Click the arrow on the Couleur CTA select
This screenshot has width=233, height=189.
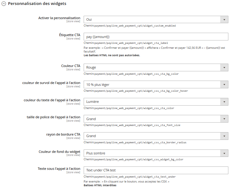coord(224,68)
